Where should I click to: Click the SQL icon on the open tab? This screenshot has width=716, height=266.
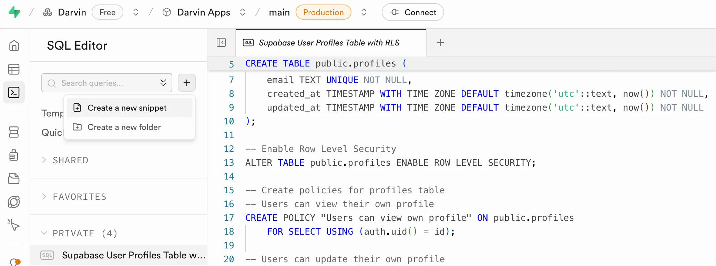pos(248,43)
